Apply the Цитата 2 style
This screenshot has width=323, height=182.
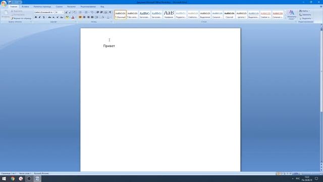click(241, 15)
